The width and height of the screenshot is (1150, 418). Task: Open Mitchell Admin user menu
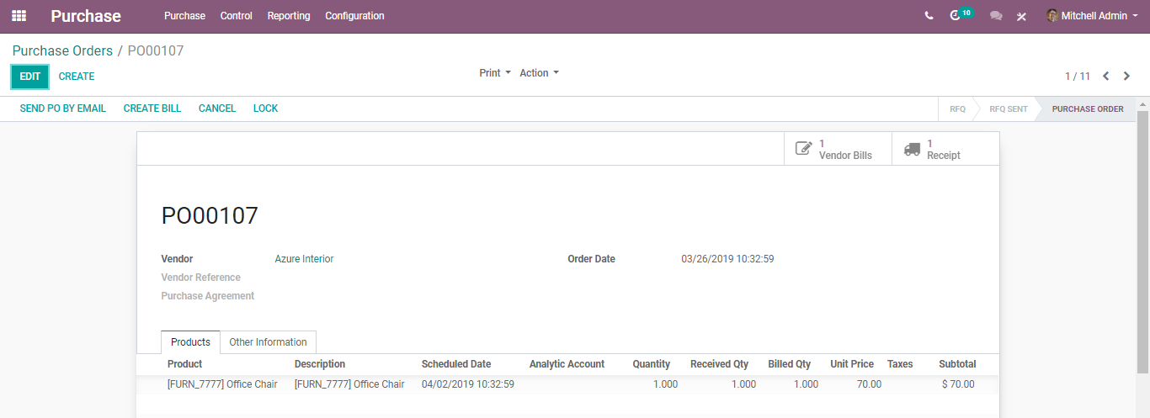[1092, 16]
